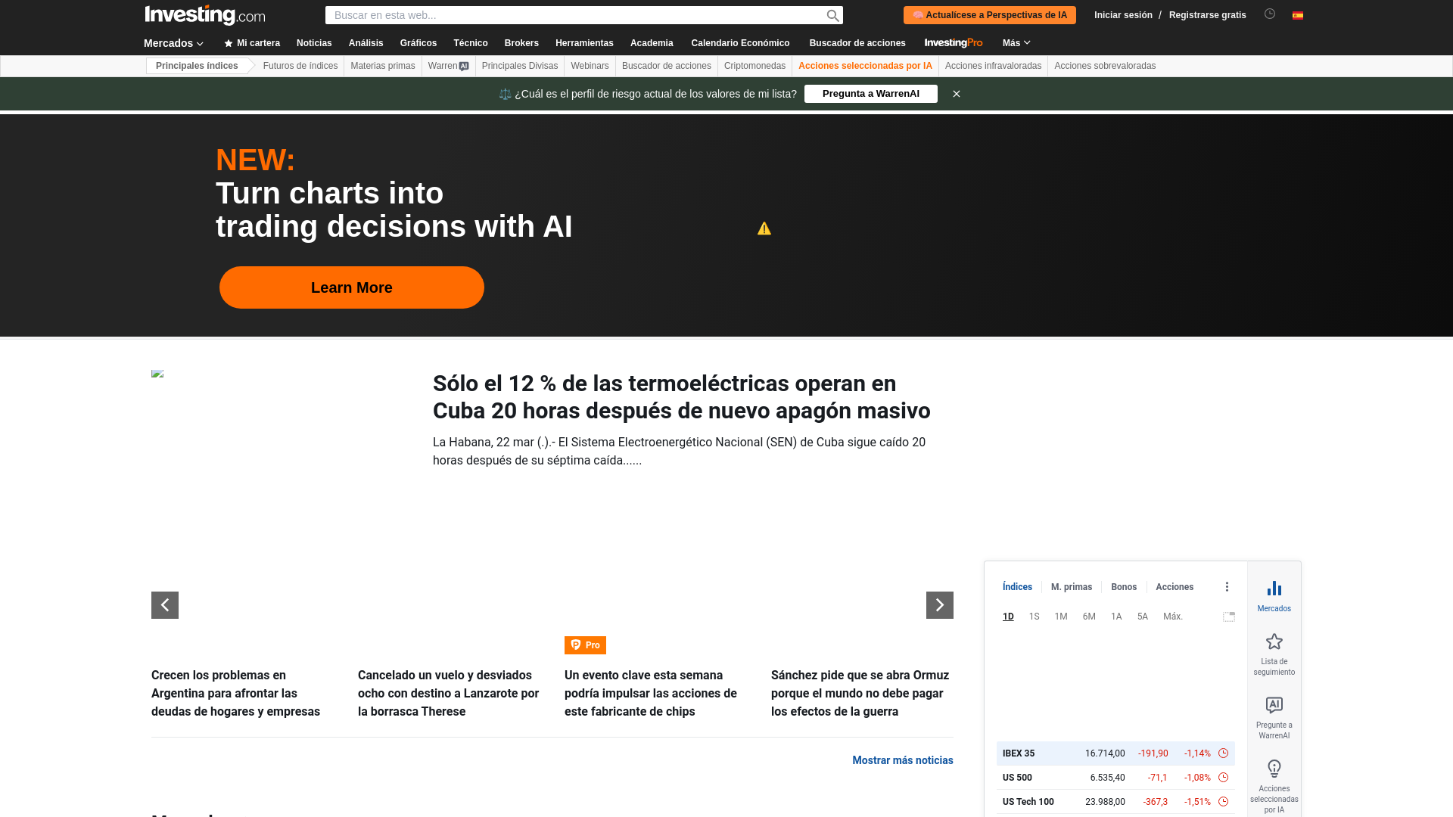The image size is (1453, 817).
Task: Open Calendario Económico menu item
Action: (x=740, y=43)
